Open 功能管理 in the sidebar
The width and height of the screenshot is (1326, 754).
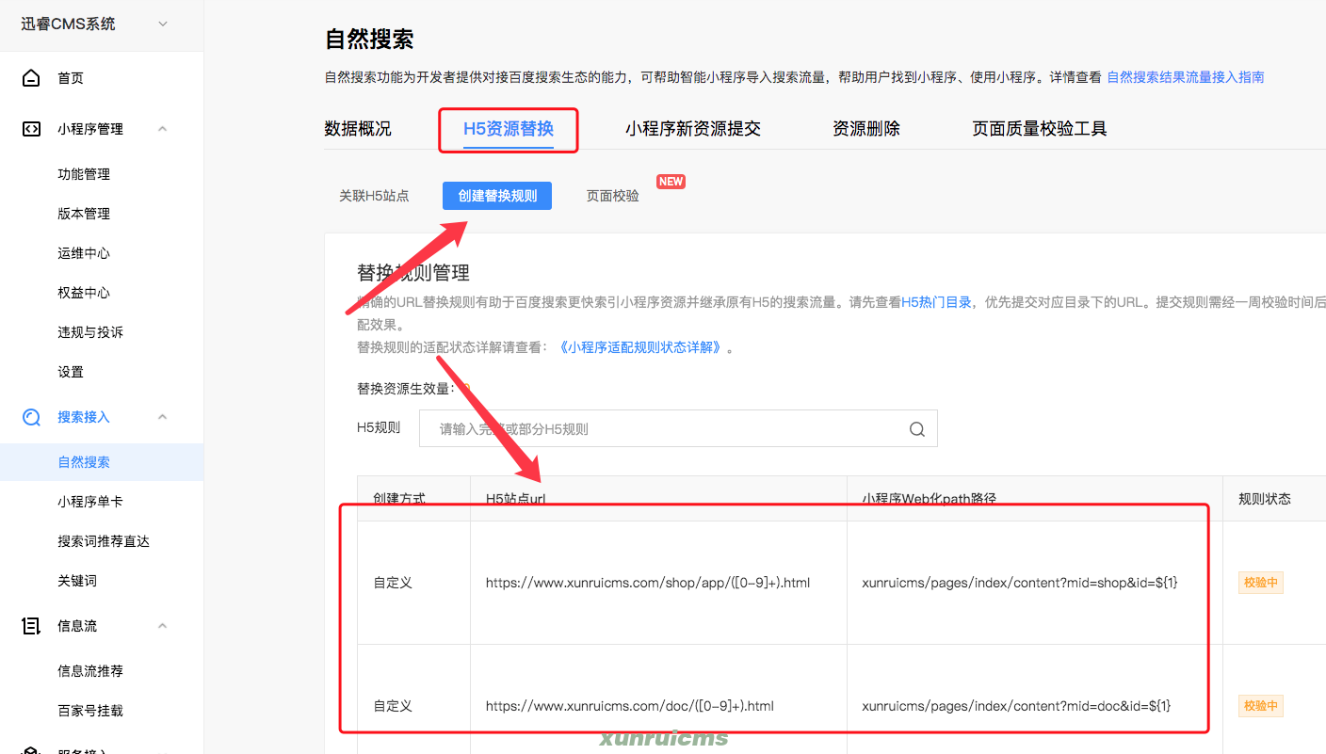(84, 174)
